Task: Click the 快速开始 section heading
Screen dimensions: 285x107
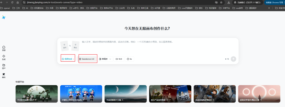Action: coord(20,82)
